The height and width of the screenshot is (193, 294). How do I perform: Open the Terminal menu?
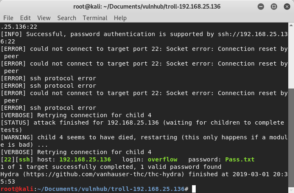(x=95, y=18)
